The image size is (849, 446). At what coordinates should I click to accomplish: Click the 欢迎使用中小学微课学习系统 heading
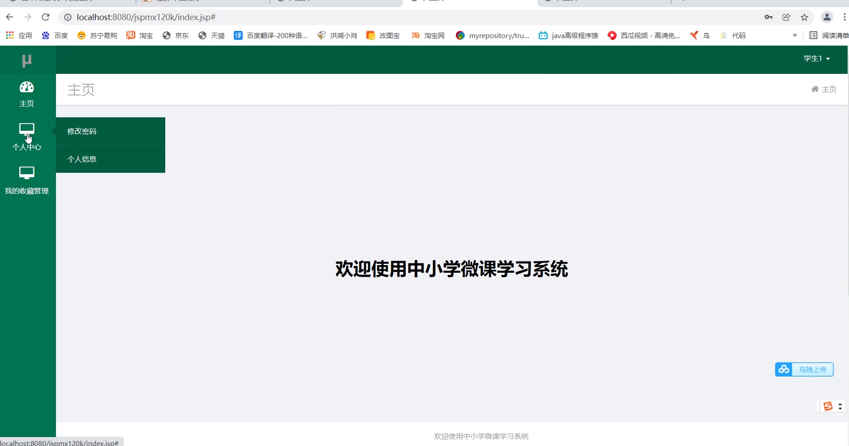click(452, 269)
